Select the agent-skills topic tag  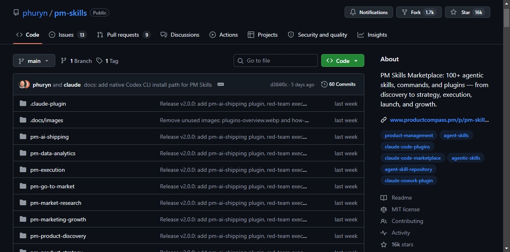pyautogui.click(x=456, y=135)
